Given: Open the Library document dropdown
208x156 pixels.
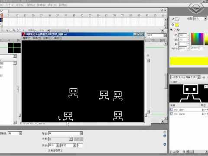Looking at the screenshot, I should pos(185,77).
